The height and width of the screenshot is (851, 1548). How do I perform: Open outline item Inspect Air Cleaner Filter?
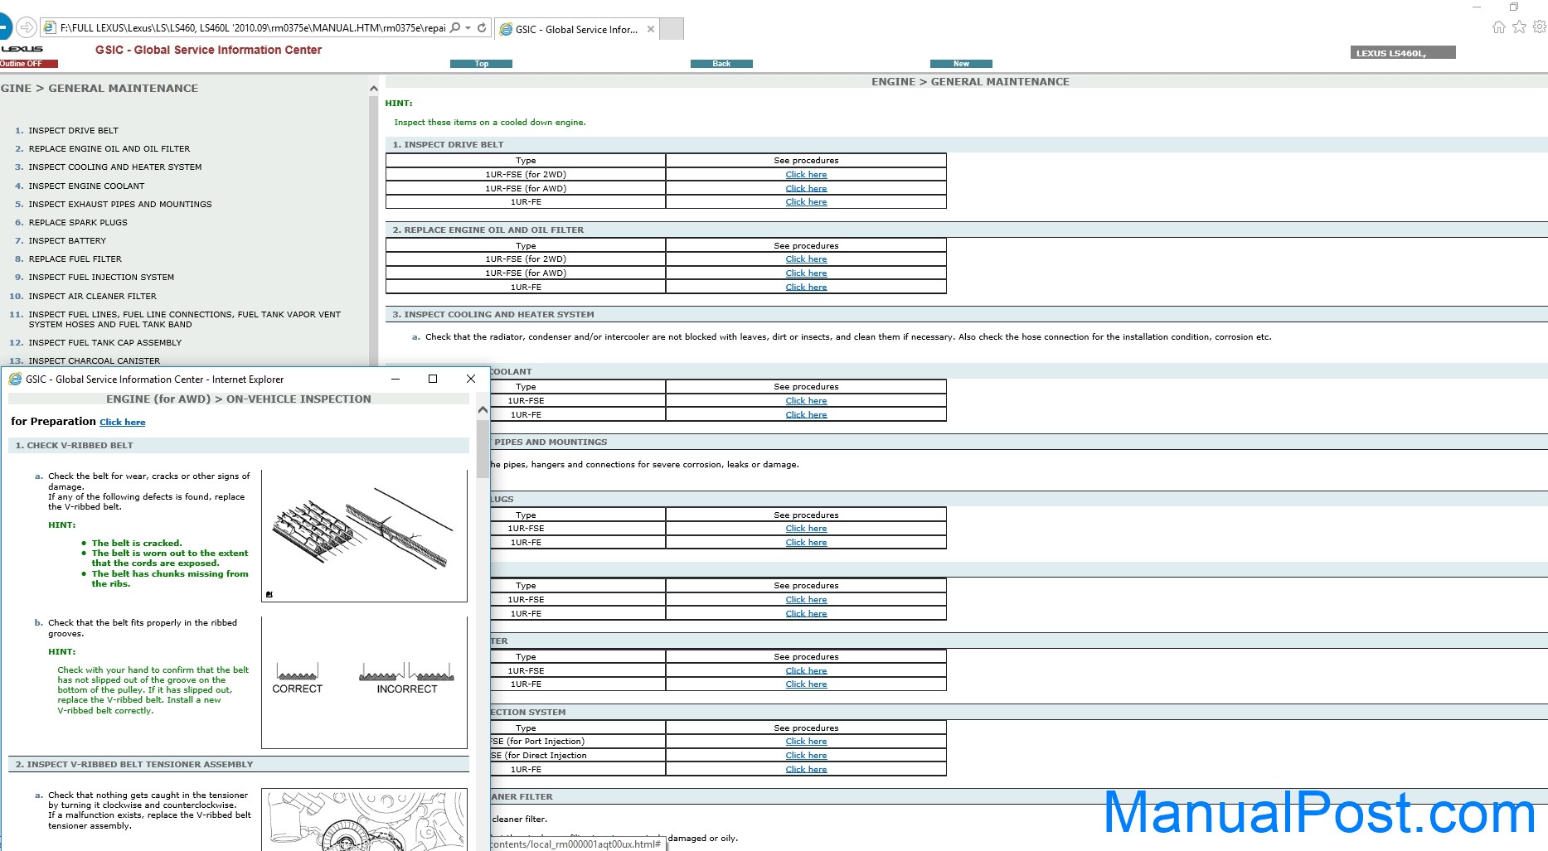[x=92, y=296]
